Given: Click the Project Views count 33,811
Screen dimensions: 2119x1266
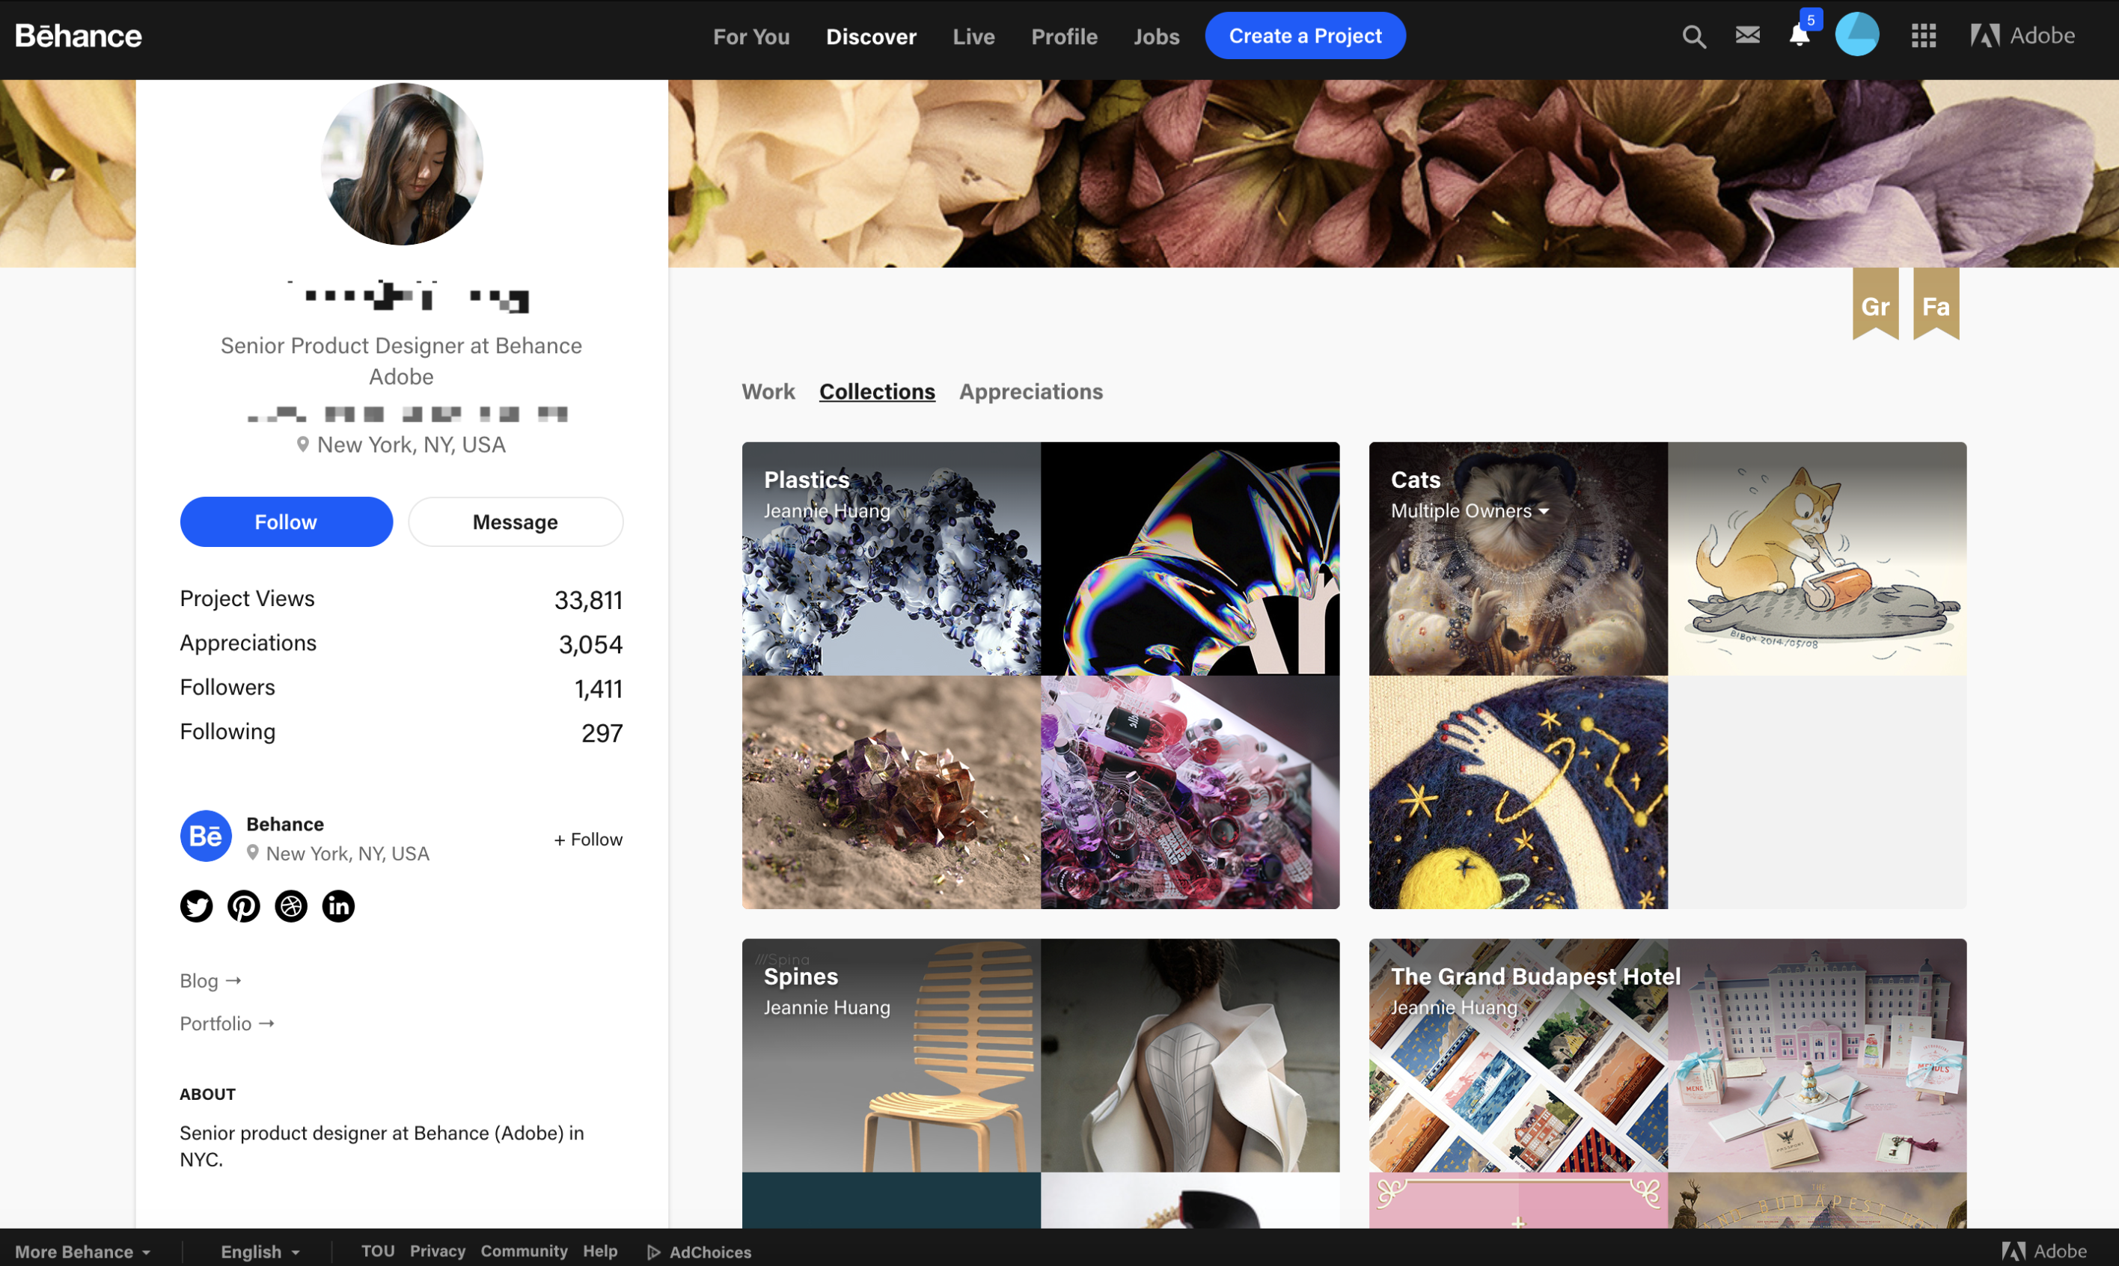Looking at the screenshot, I should coord(589,601).
